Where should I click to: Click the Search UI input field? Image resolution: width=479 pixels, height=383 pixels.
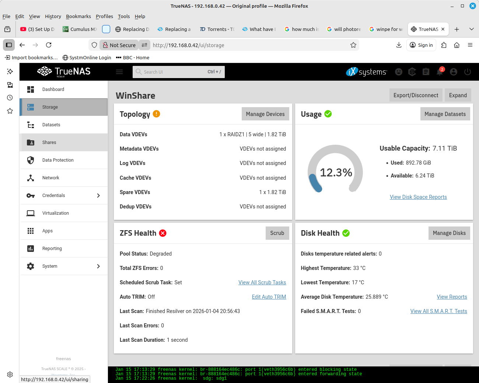[173, 72]
